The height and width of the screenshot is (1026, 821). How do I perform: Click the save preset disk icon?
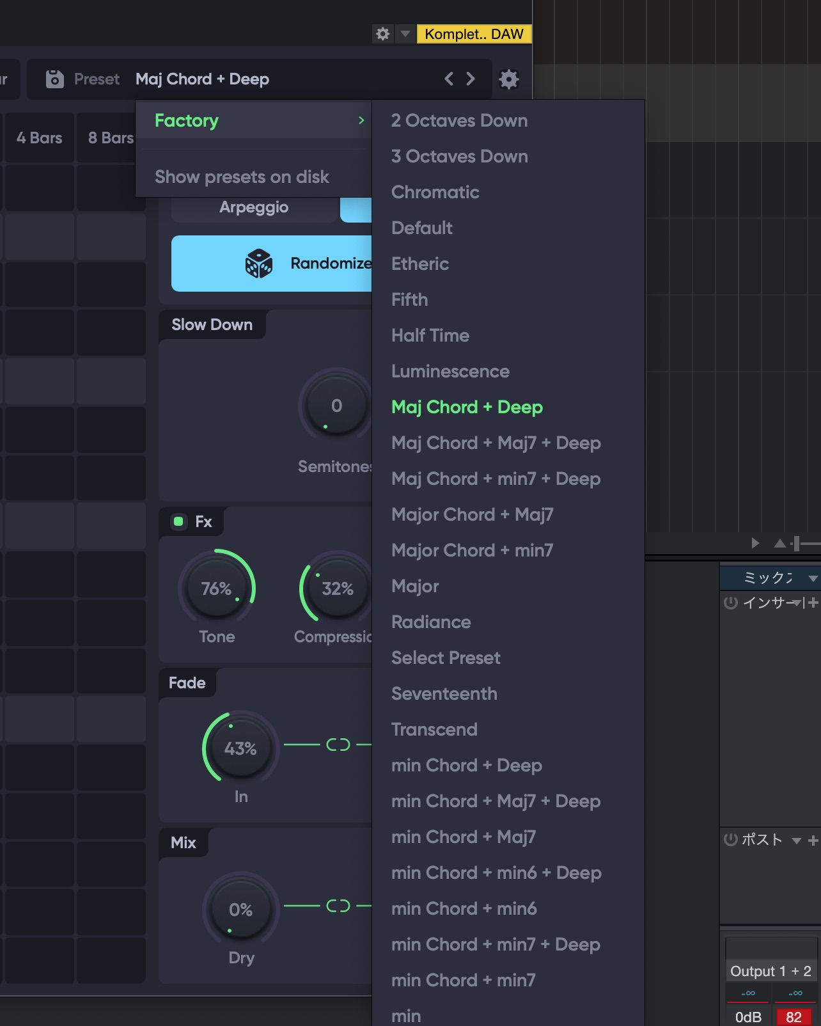click(x=55, y=79)
